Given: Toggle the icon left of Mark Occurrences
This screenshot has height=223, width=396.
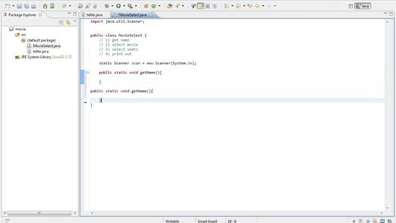Looking at the screenshot, I should click(x=194, y=6).
